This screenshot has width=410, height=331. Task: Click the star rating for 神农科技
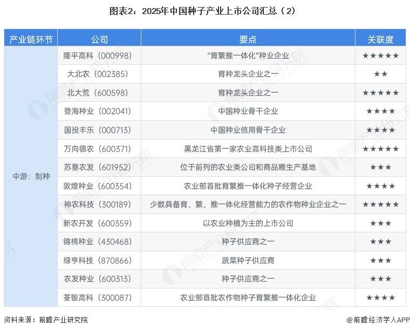click(x=380, y=204)
